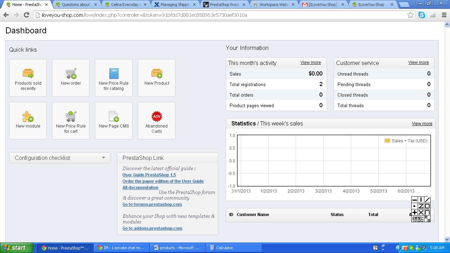Image resolution: width=450 pixels, height=253 pixels.
Task: Click the Skype extension icon in toolbar
Action: click(x=422, y=15)
